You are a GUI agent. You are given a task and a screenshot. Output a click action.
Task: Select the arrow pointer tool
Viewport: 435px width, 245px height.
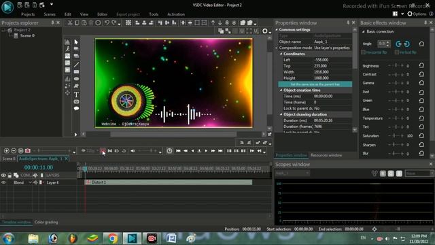click(x=76, y=42)
